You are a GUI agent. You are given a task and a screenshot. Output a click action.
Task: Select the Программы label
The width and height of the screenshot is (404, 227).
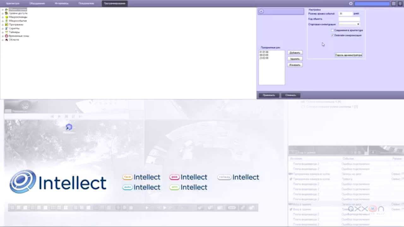[16, 25]
